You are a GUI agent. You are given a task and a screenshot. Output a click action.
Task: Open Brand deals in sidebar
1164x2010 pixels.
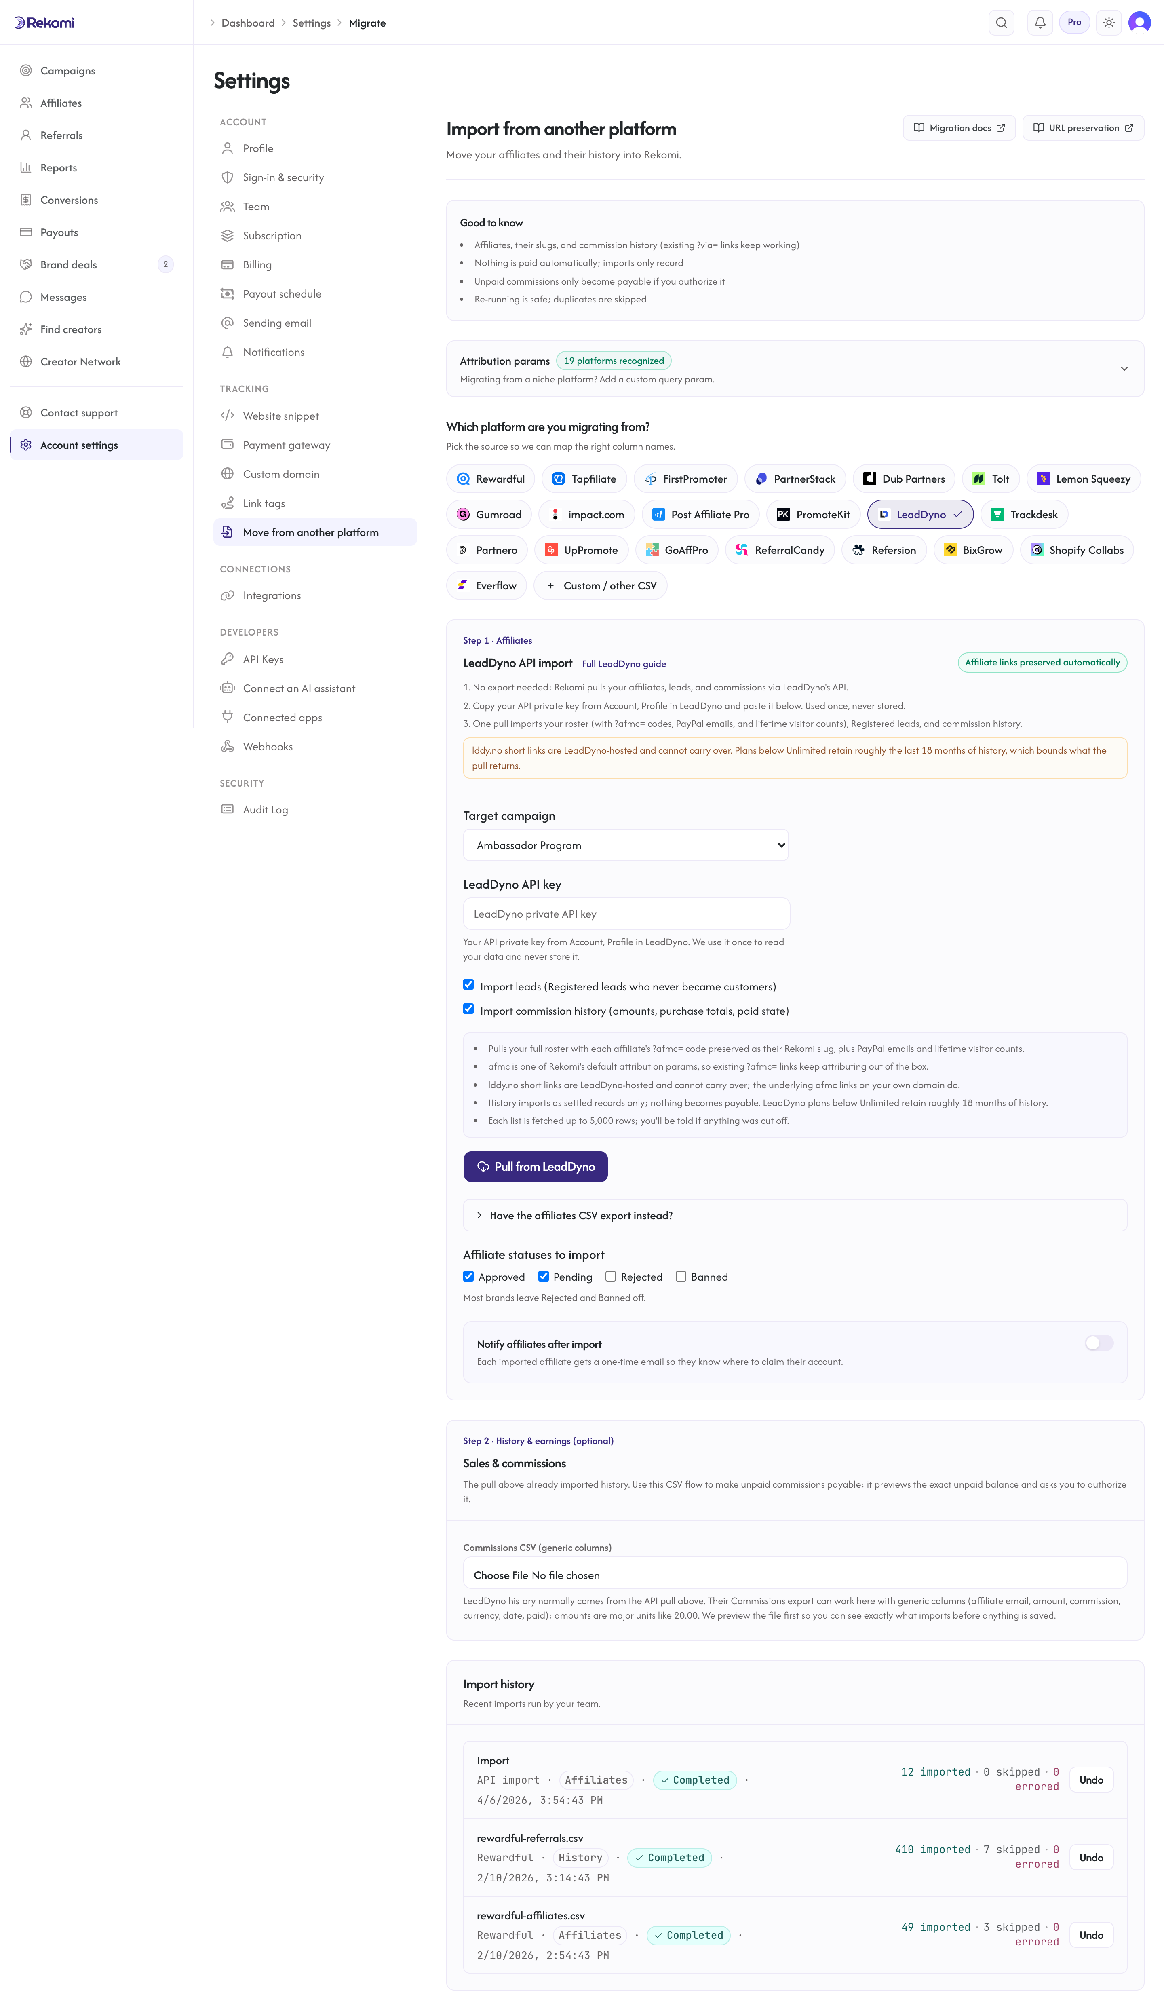[97, 265]
